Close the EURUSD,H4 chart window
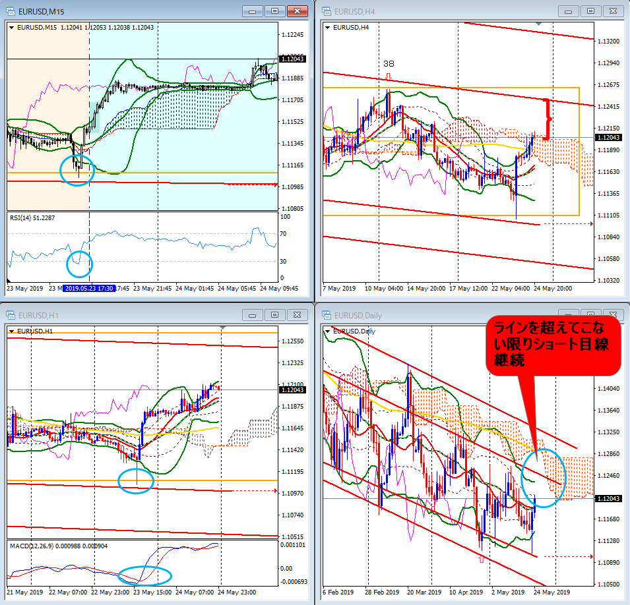This screenshot has height=605, width=630. click(613, 11)
